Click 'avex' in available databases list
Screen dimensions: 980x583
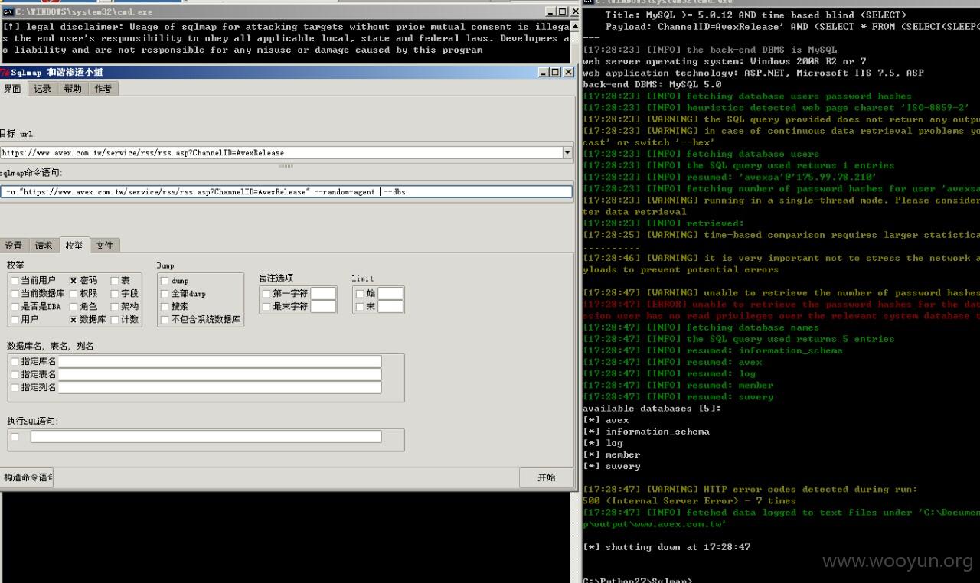pyautogui.click(x=617, y=420)
